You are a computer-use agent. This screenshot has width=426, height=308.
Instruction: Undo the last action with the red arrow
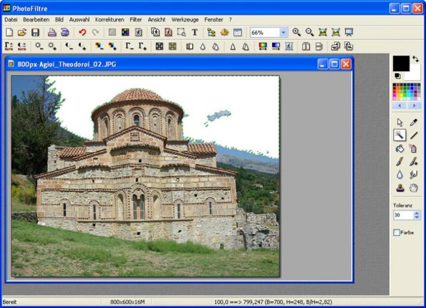(83, 32)
